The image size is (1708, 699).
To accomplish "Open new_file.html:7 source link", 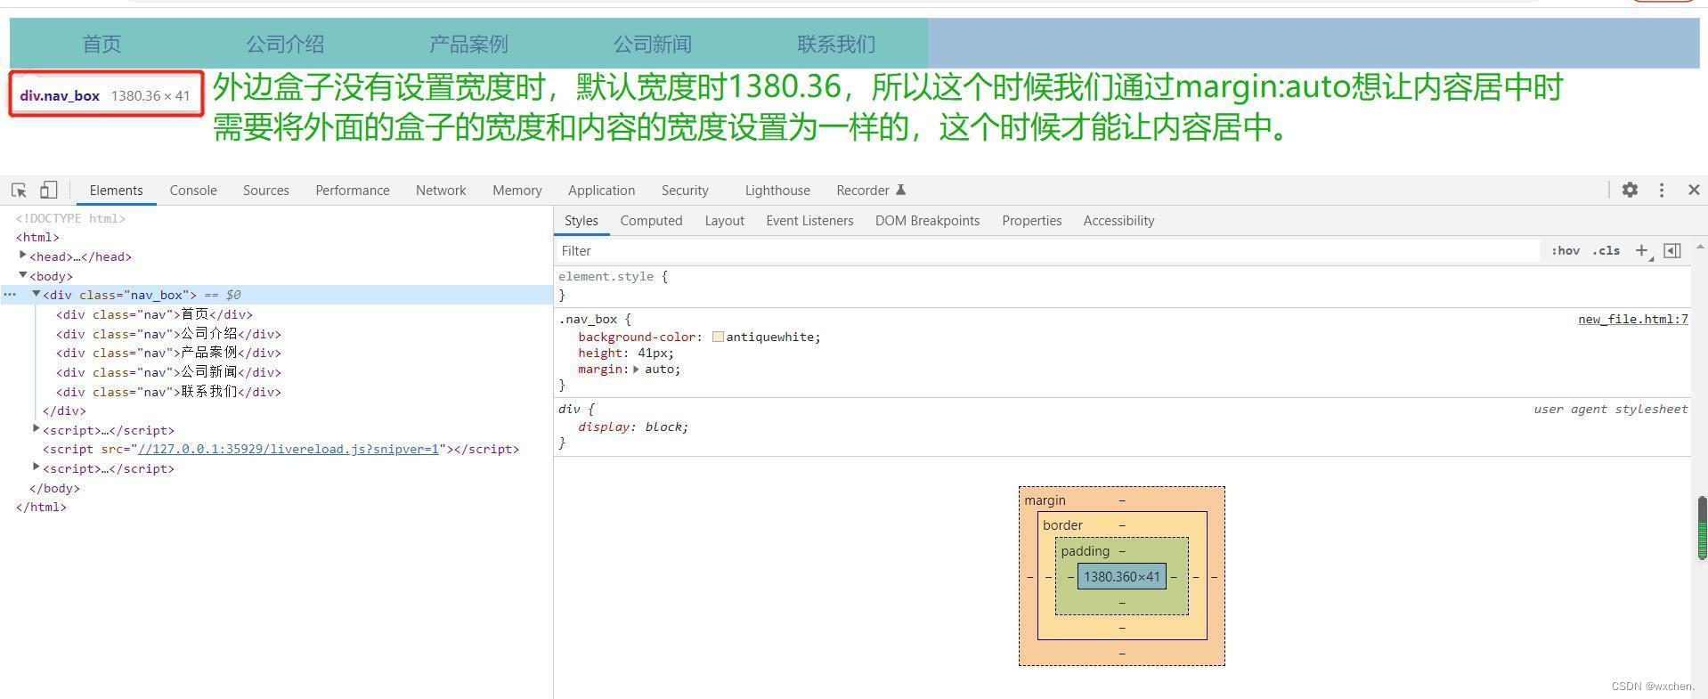I will coord(1632,319).
